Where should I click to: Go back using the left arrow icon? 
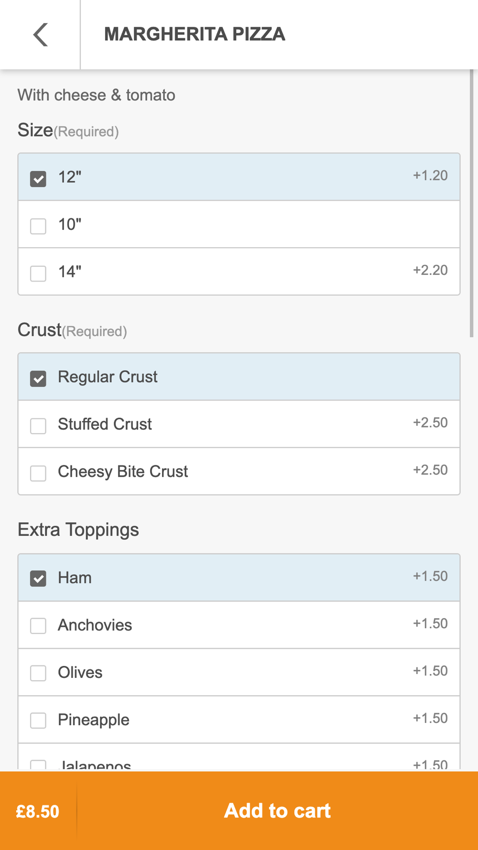point(41,34)
